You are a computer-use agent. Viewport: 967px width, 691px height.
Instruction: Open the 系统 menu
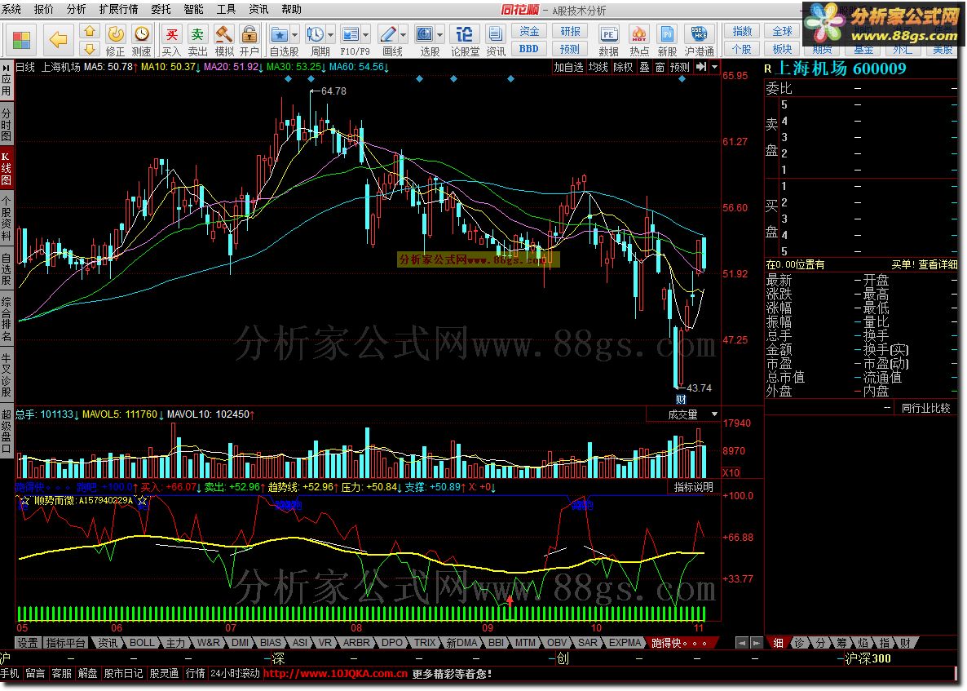(x=11, y=9)
